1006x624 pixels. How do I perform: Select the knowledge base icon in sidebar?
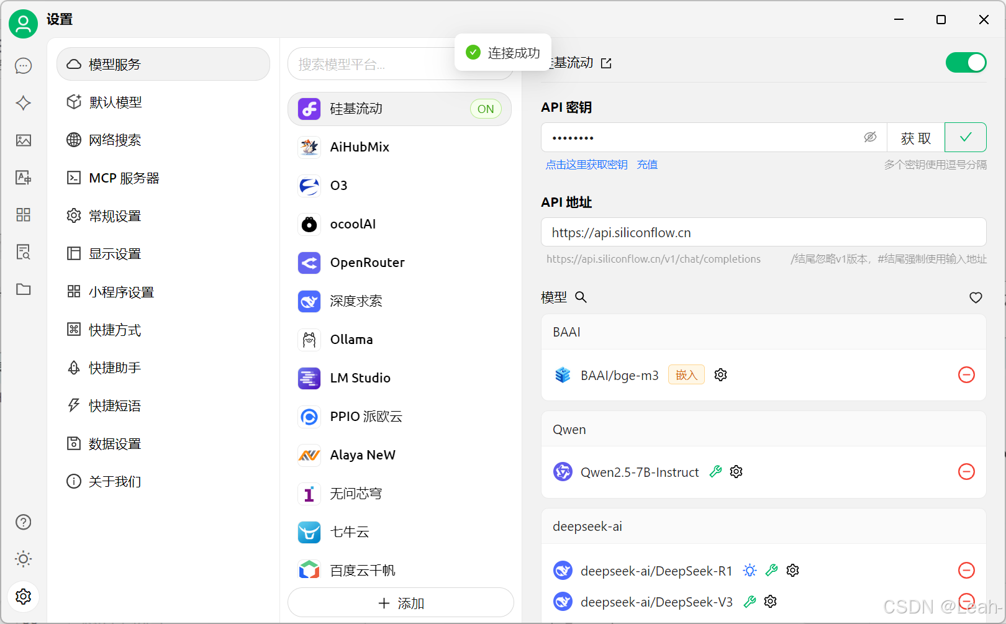[23, 252]
